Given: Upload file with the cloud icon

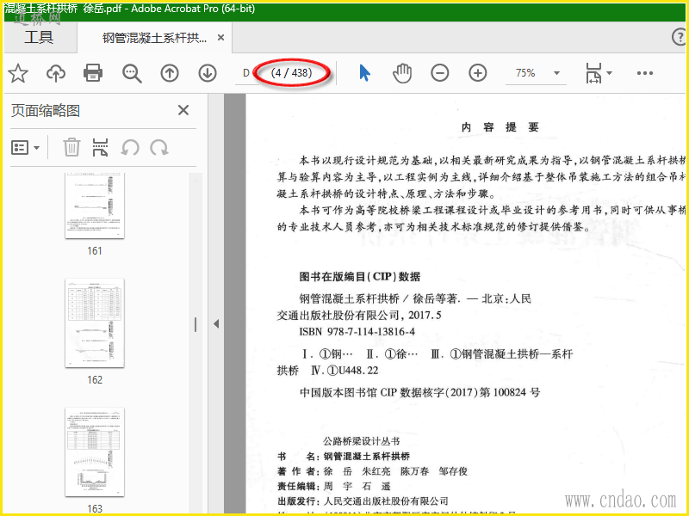Looking at the screenshot, I should tap(56, 73).
